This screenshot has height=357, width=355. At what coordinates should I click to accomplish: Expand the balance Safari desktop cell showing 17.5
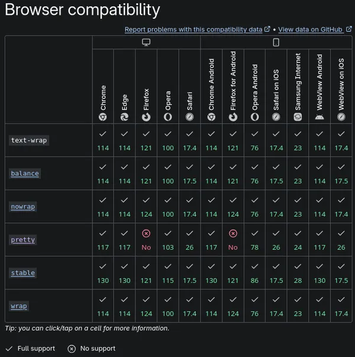[189, 173]
